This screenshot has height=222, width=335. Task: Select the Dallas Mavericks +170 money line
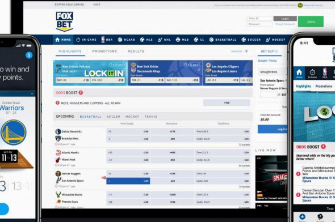172,131
